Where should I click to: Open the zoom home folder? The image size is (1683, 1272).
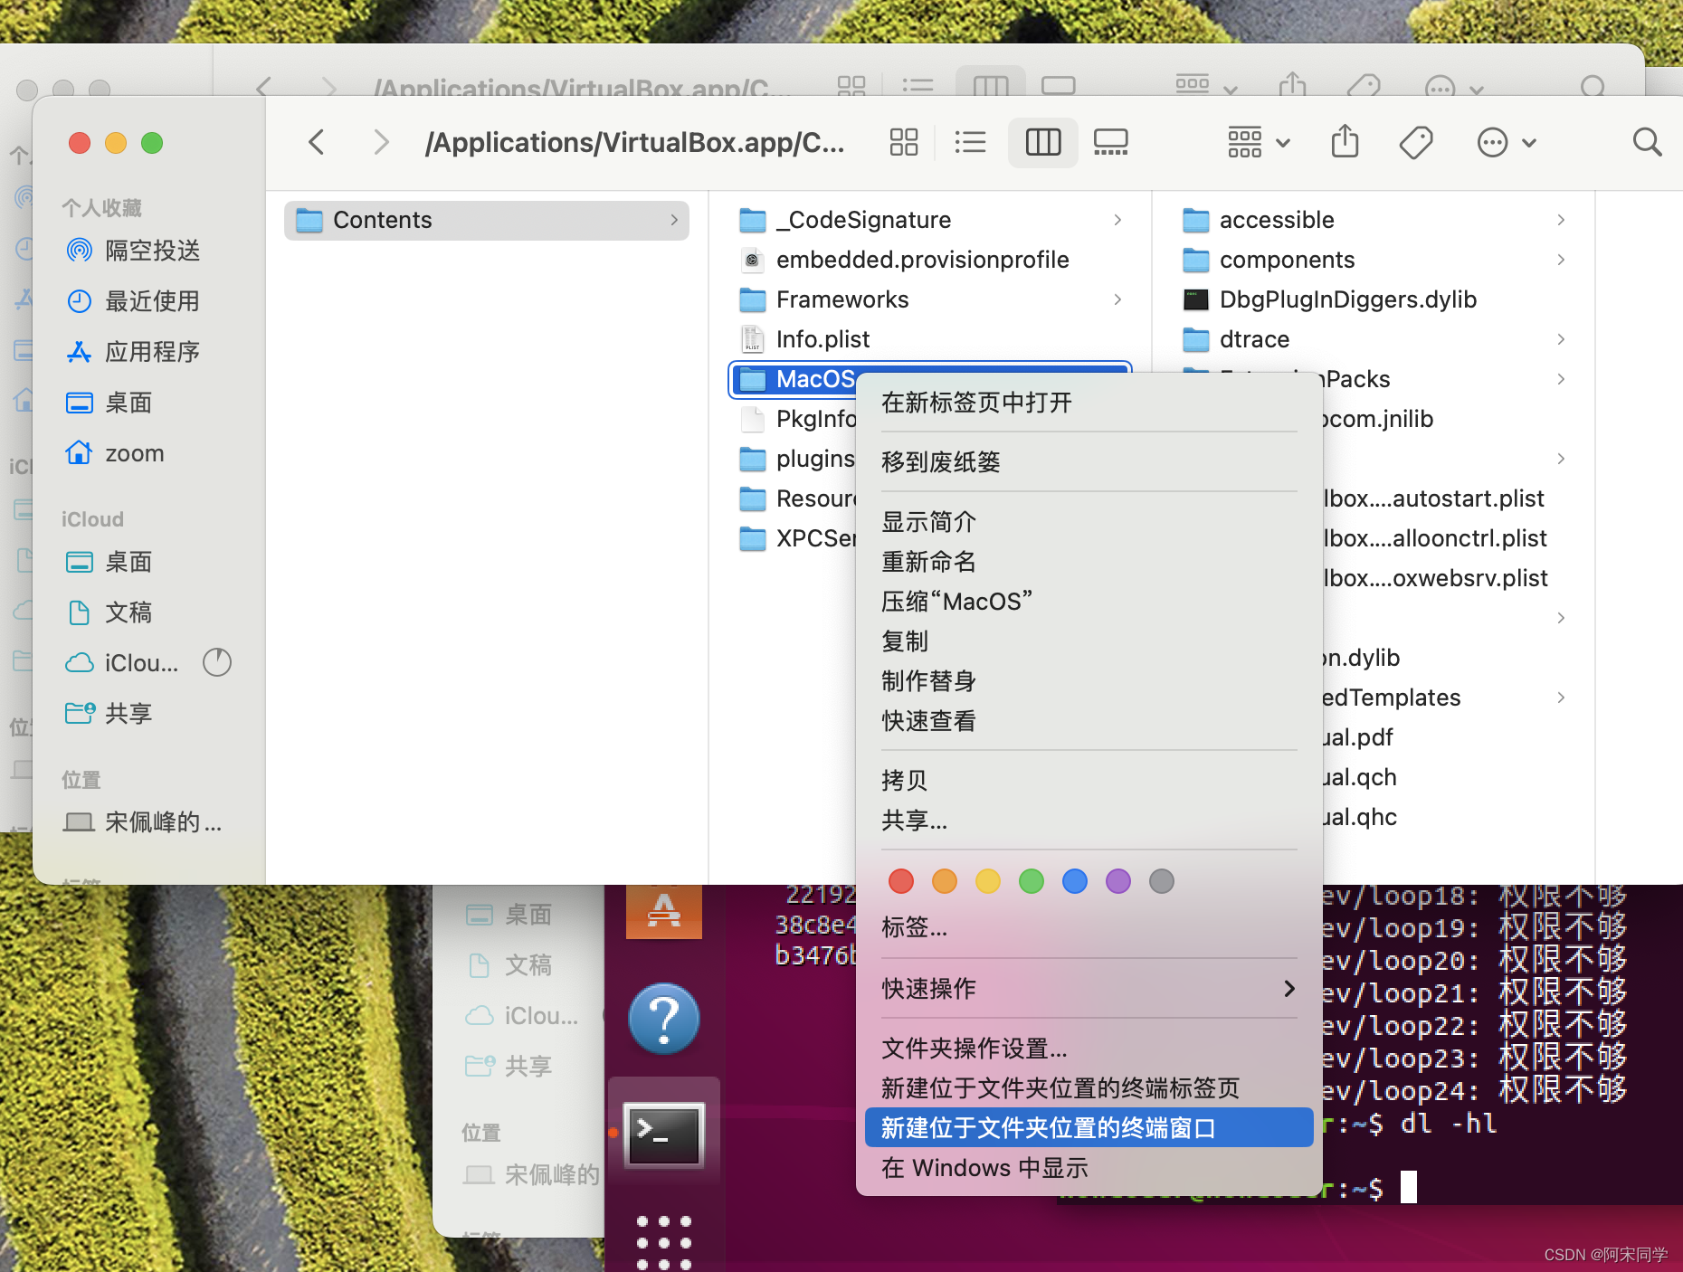(x=115, y=453)
